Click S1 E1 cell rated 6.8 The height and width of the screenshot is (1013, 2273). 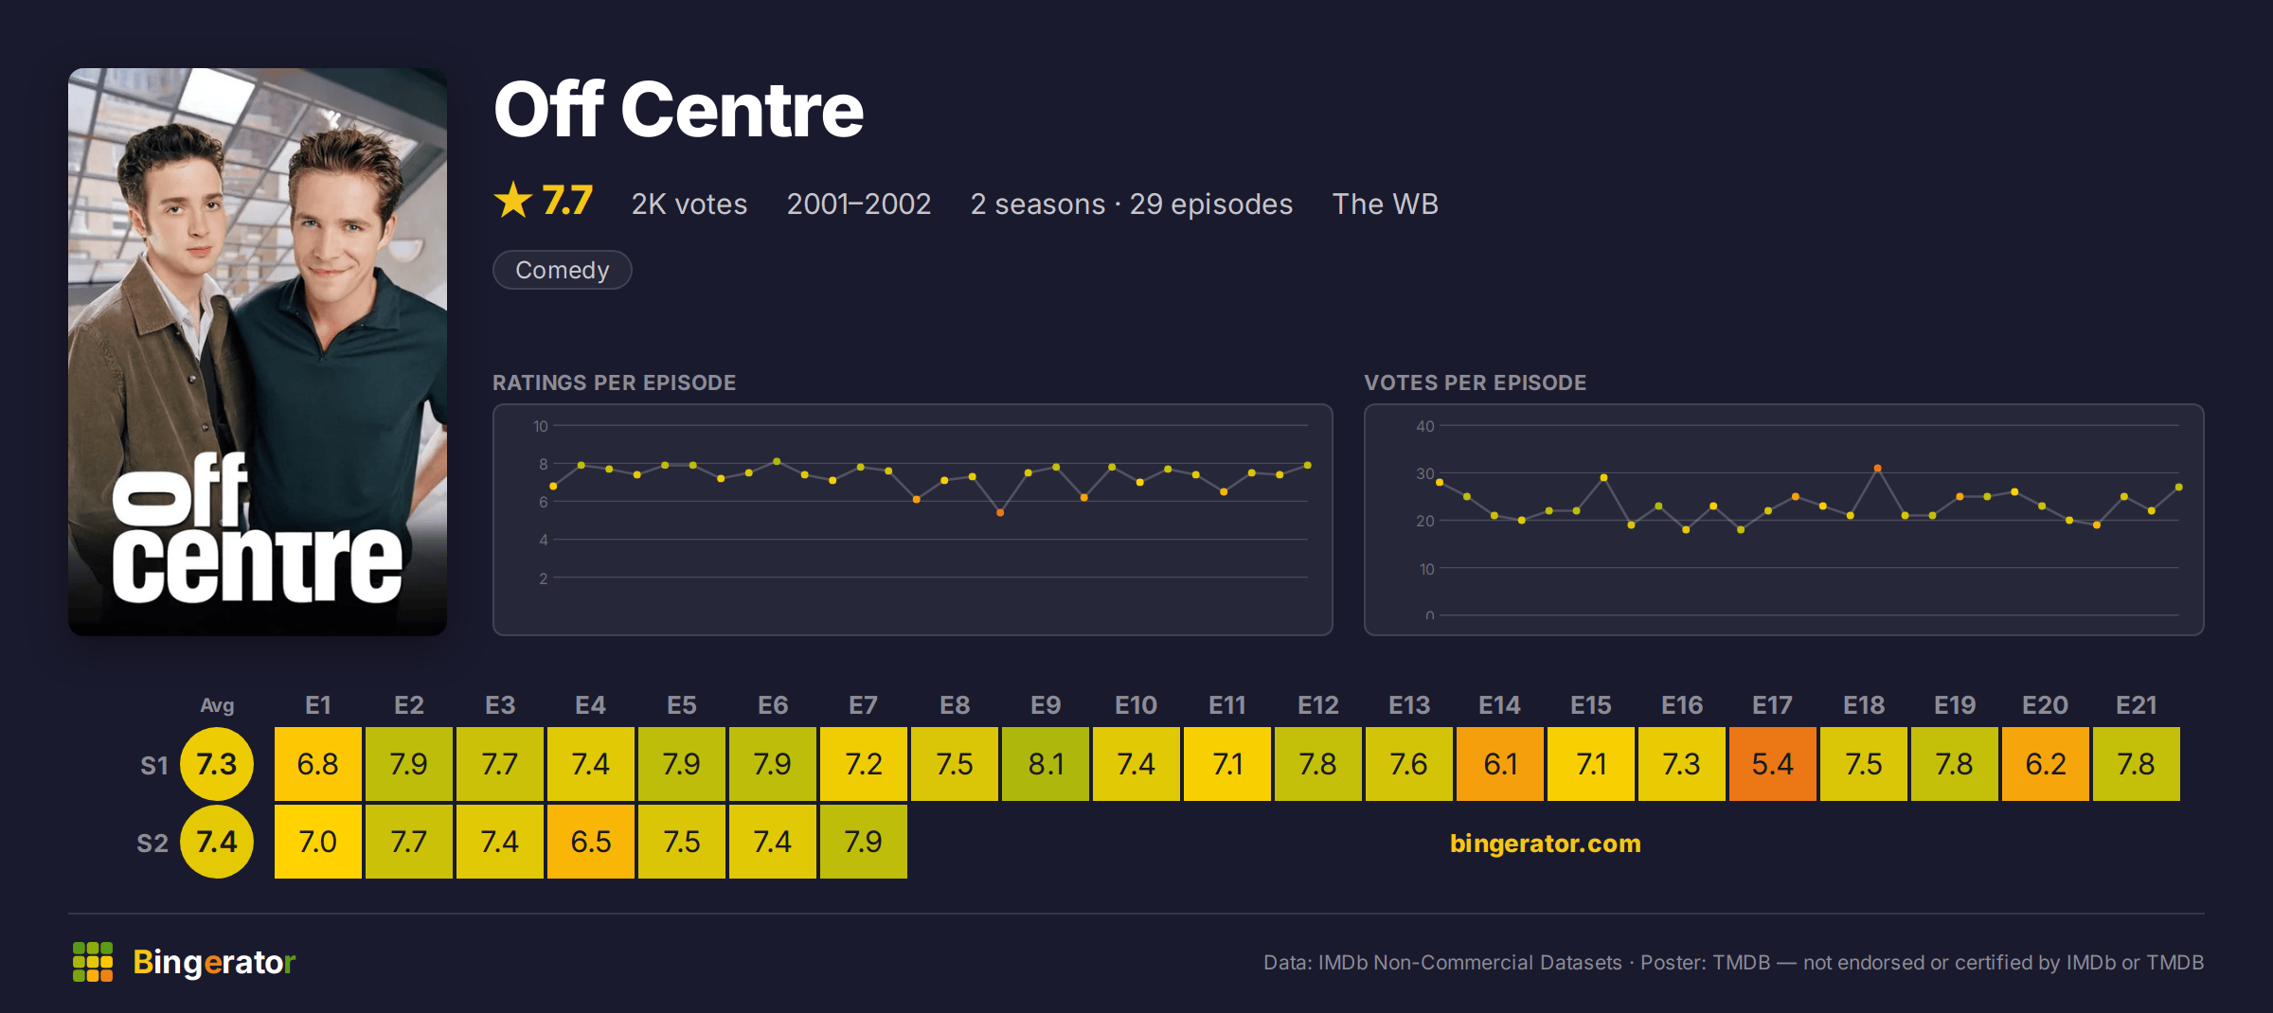(318, 764)
